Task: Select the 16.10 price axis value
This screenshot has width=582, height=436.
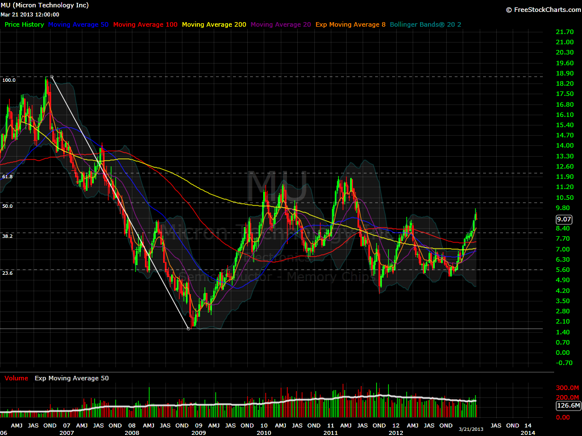Action: [x=564, y=115]
